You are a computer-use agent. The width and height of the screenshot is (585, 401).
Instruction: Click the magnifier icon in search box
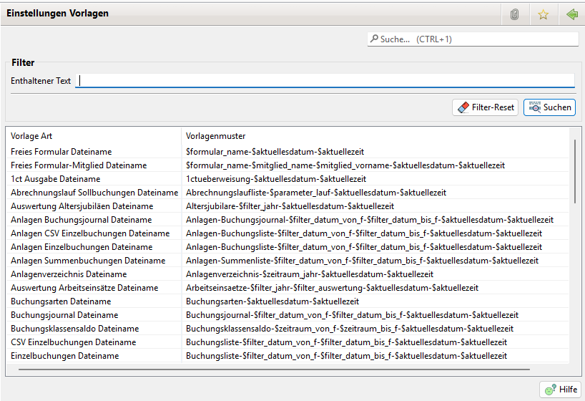(374, 39)
